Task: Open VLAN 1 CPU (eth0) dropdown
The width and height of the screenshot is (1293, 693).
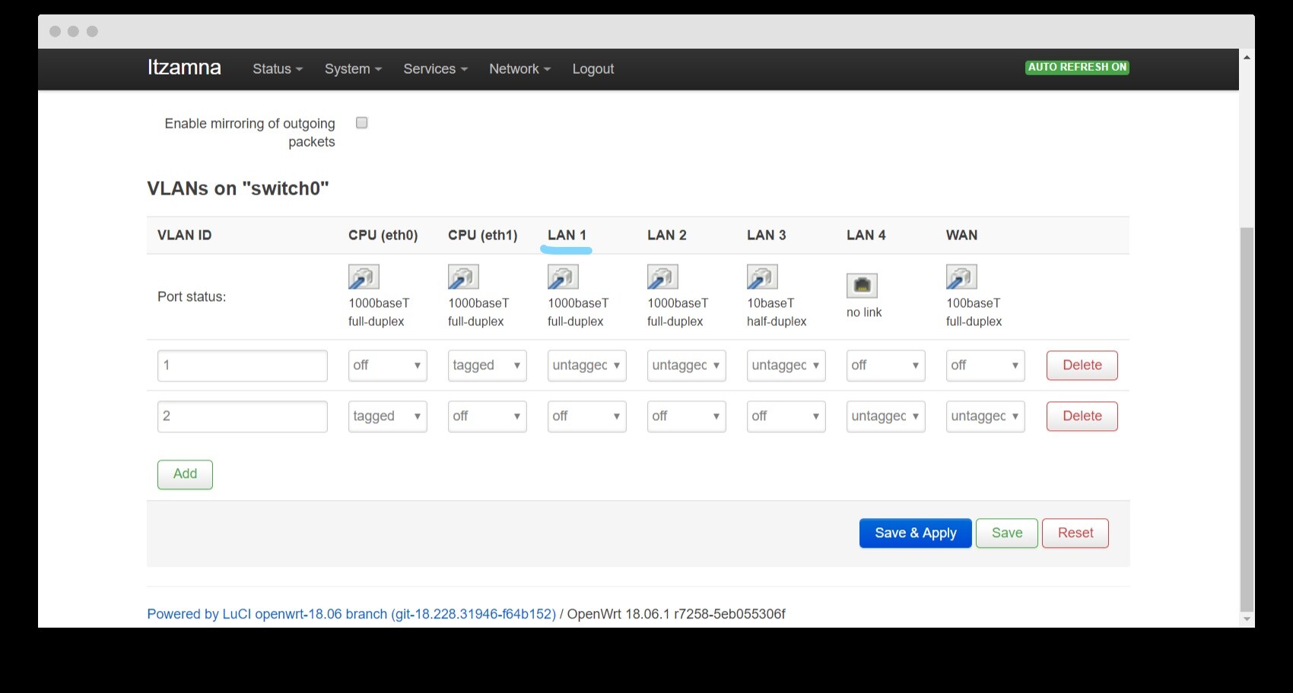Action: (387, 365)
